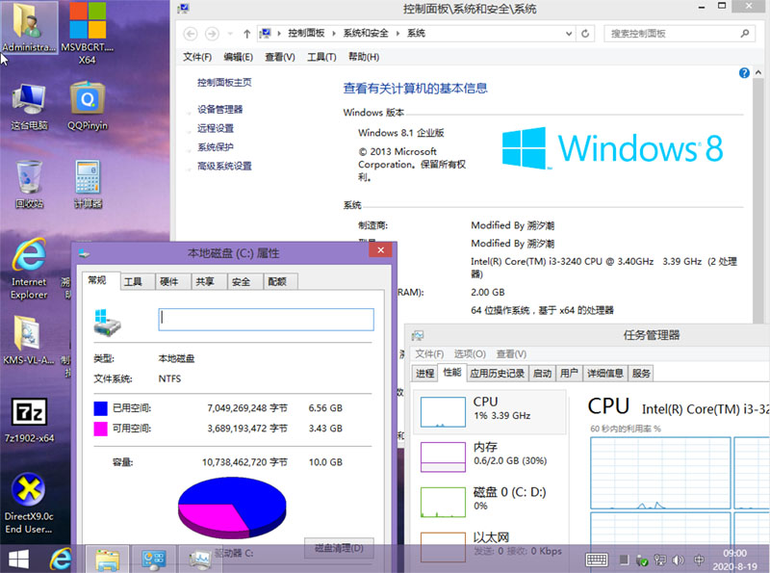770x573 pixels.
Task: Click the disk usage pie chart
Action: [232, 508]
